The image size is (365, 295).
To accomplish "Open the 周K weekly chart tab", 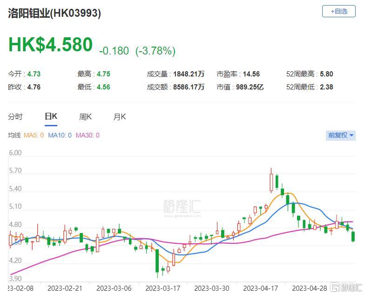I will tap(85, 117).
